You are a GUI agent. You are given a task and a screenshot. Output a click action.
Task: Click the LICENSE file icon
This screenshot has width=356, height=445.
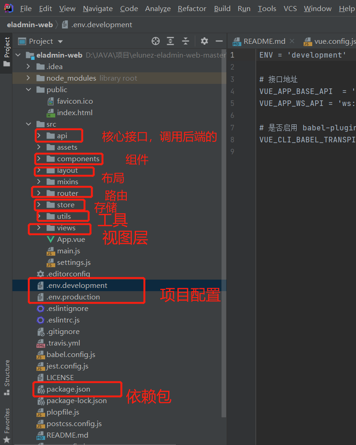tap(41, 377)
